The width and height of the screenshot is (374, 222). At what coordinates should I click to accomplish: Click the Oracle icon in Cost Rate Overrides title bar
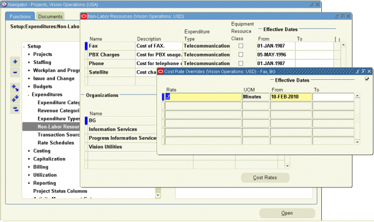[x=160, y=71]
